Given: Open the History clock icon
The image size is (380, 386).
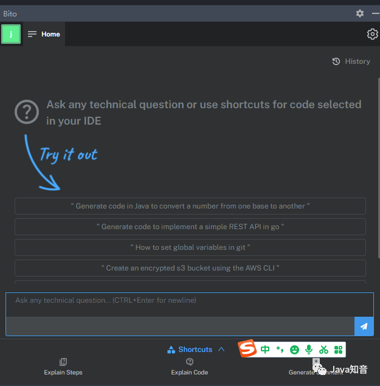Looking at the screenshot, I should 336,61.
